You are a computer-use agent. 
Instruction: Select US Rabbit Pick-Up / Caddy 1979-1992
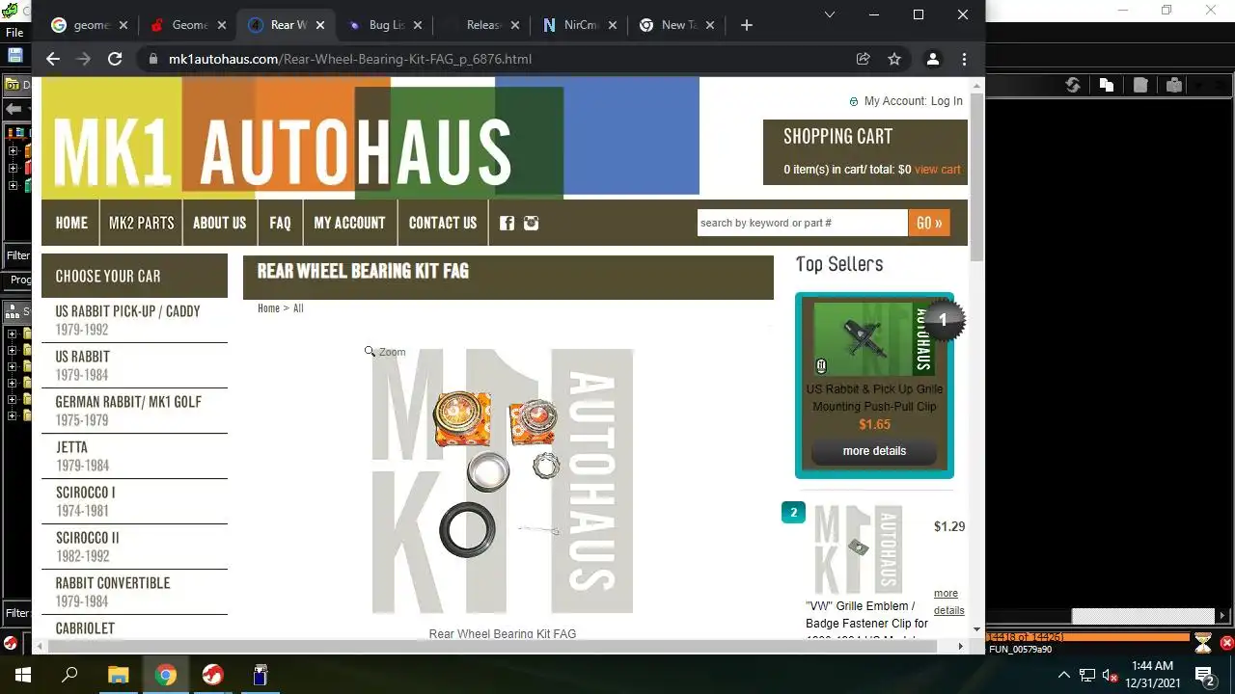tap(134, 320)
